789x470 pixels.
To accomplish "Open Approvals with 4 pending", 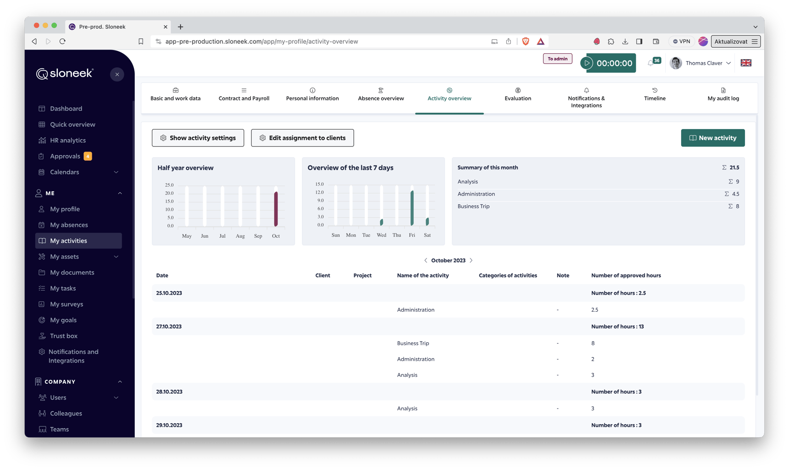I will pyautogui.click(x=65, y=156).
